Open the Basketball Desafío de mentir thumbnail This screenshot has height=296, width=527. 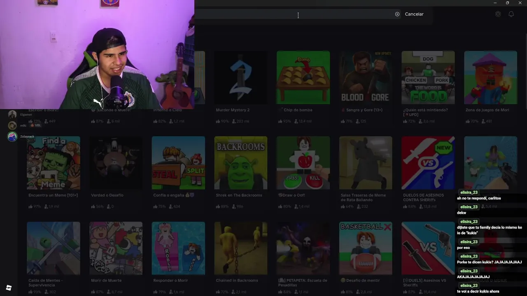click(366, 248)
